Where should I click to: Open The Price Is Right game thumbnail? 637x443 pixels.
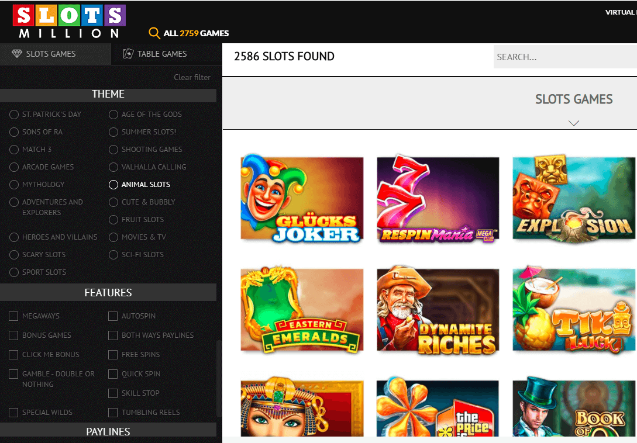click(438, 406)
